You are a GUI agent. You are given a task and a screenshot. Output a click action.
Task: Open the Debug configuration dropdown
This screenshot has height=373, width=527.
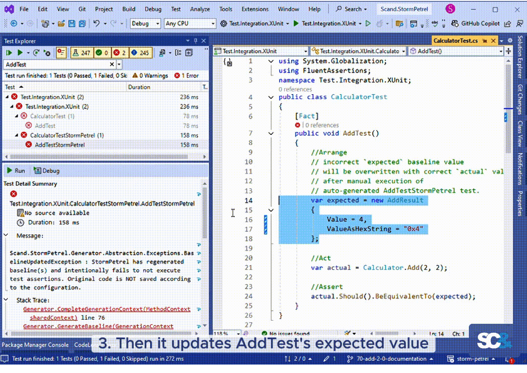click(x=145, y=23)
